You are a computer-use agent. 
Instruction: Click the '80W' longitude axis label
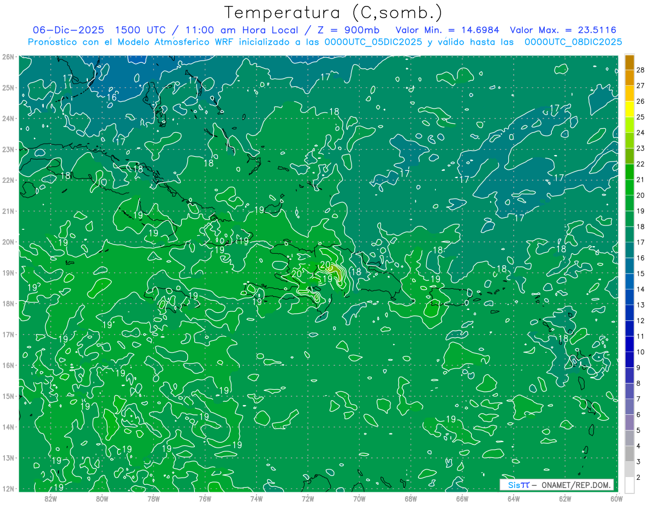(x=102, y=498)
